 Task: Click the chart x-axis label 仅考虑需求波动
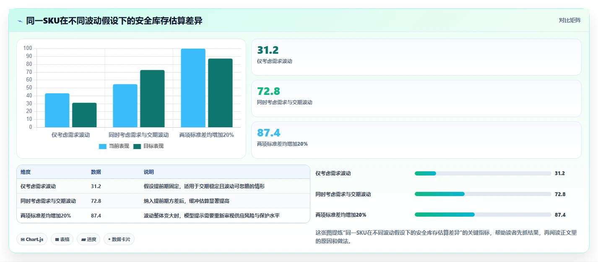(x=70, y=135)
